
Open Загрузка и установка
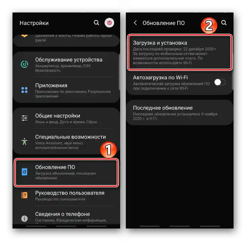tap(180, 52)
